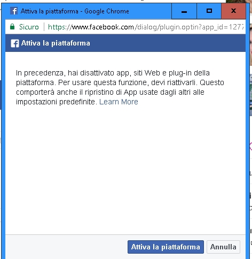Click the facebook.com address bar URL

[x=146, y=27]
